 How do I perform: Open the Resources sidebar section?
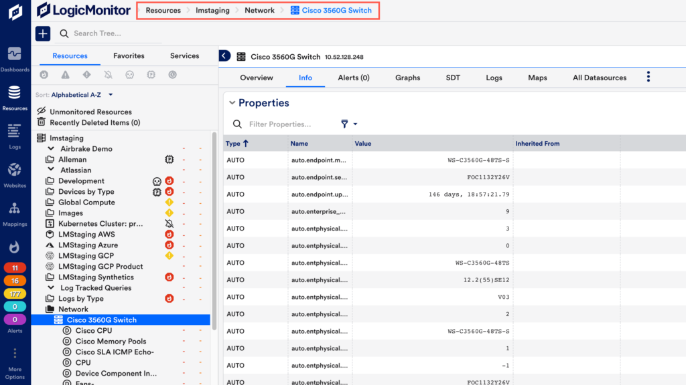point(15,98)
